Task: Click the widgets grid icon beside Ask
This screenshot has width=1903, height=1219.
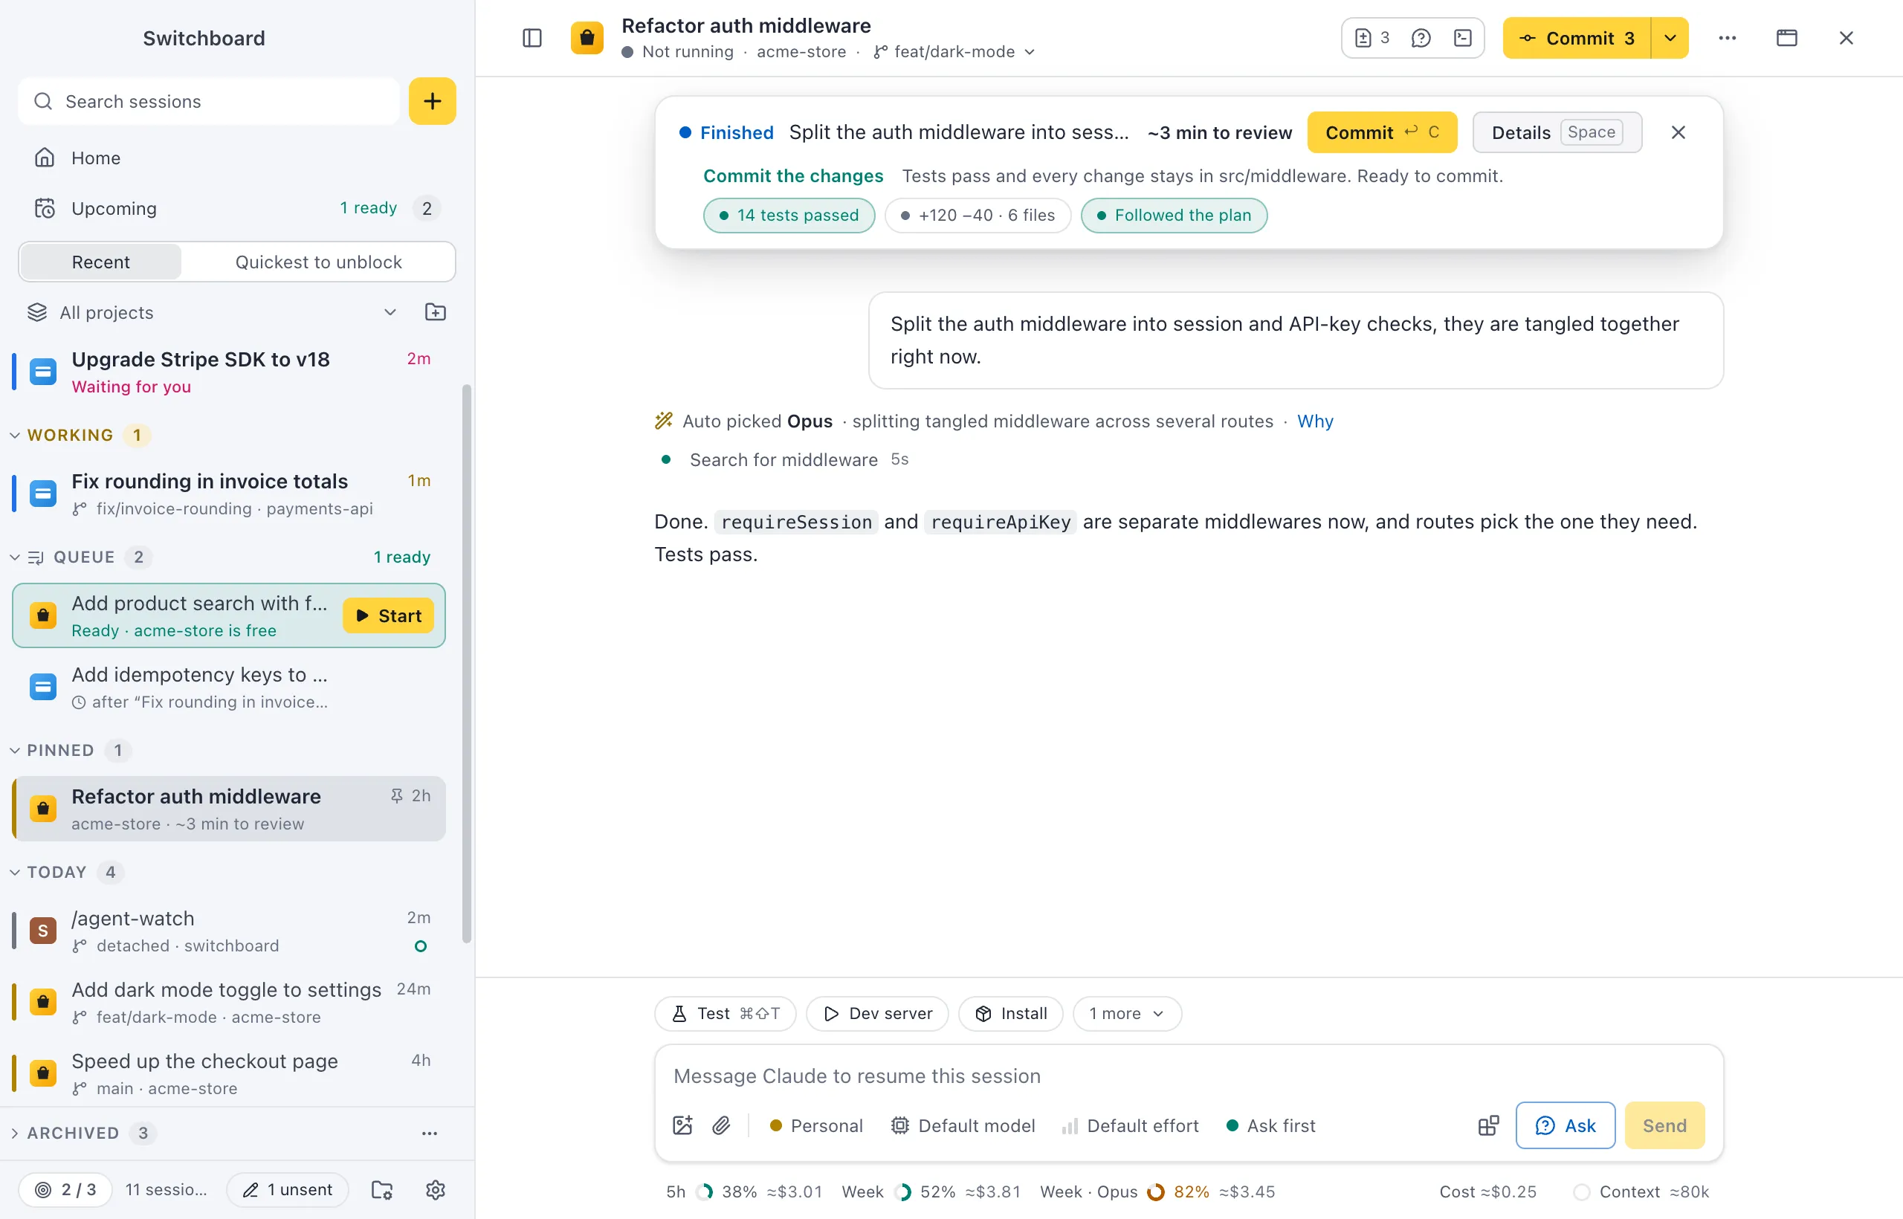Action: (x=1488, y=1125)
